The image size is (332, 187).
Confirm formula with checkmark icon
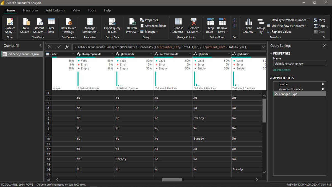59,47
